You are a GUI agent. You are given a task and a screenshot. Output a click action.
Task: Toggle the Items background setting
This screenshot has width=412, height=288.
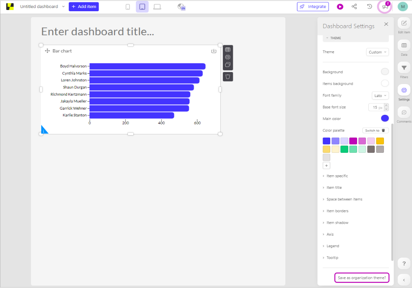pos(385,83)
